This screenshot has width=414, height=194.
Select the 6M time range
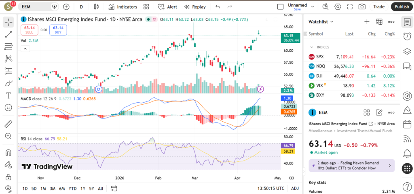[x=62, y=188]
